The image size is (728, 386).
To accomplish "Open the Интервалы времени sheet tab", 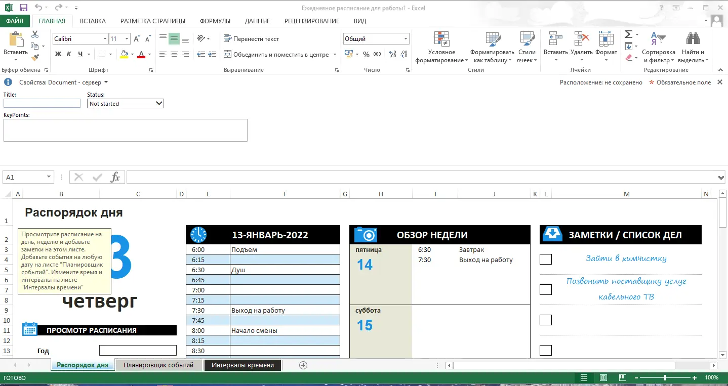I will [242, 365].
